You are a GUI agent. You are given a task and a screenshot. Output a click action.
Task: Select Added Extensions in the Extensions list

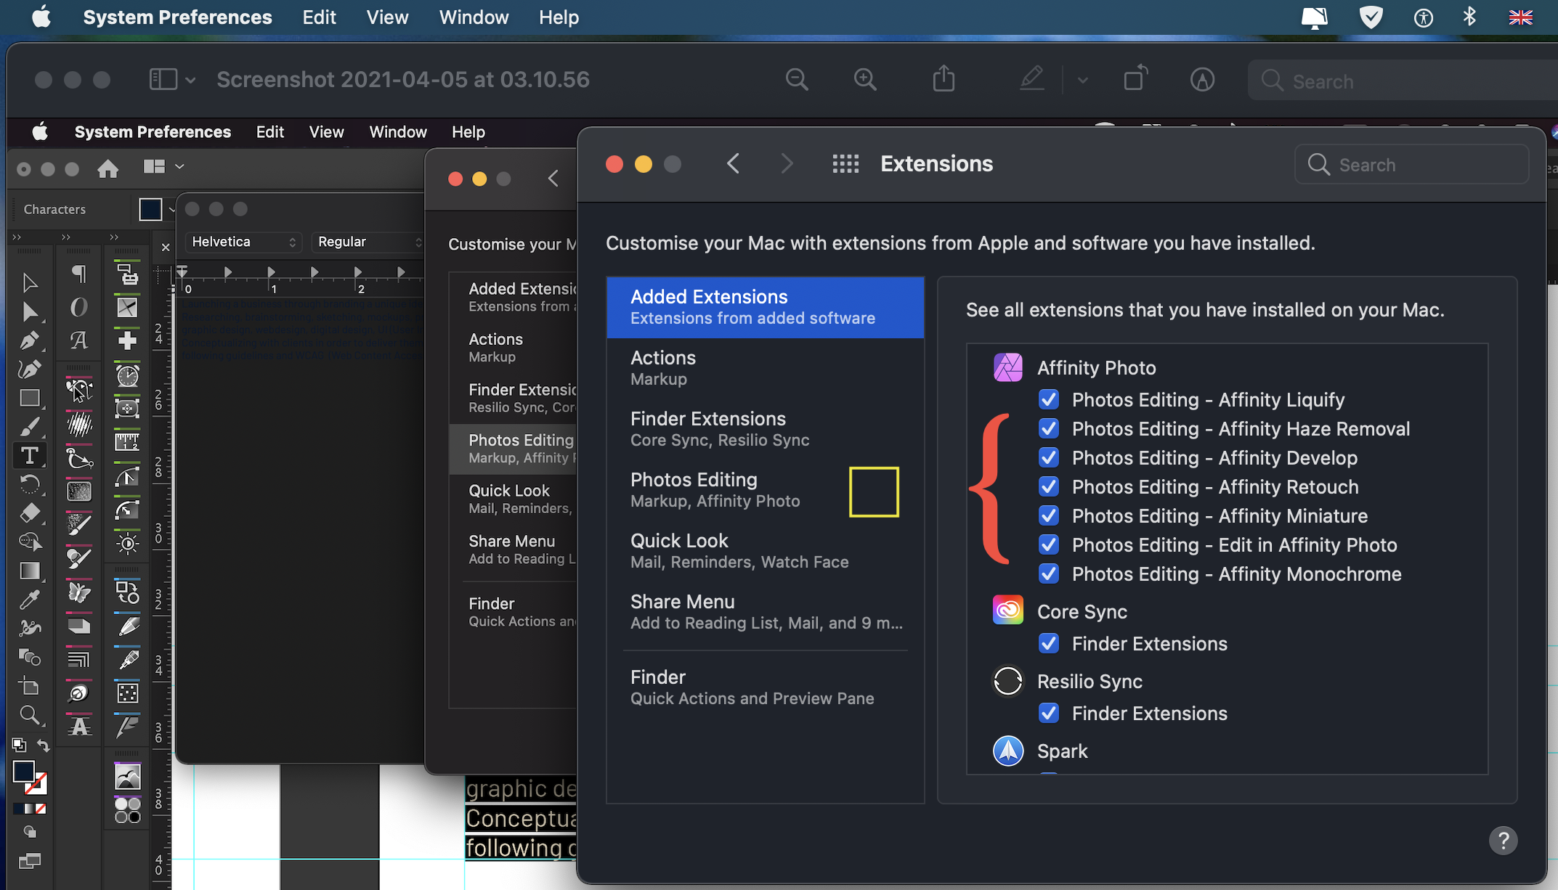coord(765,307)
